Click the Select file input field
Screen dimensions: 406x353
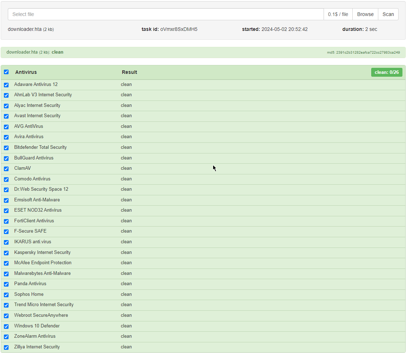pos(166,14)
